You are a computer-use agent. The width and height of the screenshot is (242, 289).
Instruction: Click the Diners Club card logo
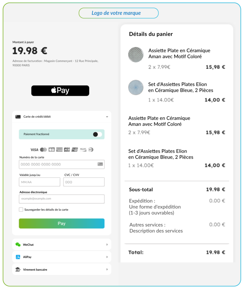coord(91,150)
